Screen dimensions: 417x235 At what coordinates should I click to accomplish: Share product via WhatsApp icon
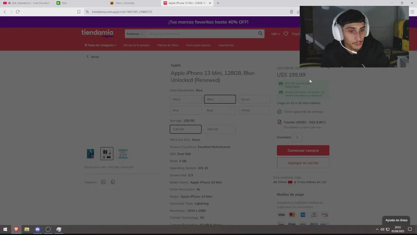pos(103,182)
